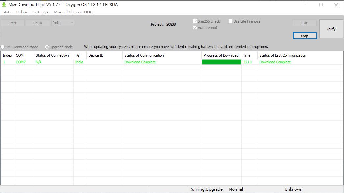Close the MsmDownloadTool window

click(336, 5)
